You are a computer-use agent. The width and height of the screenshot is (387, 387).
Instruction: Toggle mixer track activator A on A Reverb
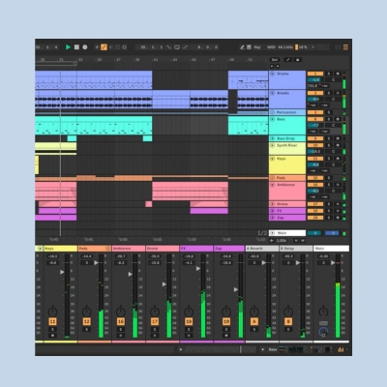[x=254, y=321]
